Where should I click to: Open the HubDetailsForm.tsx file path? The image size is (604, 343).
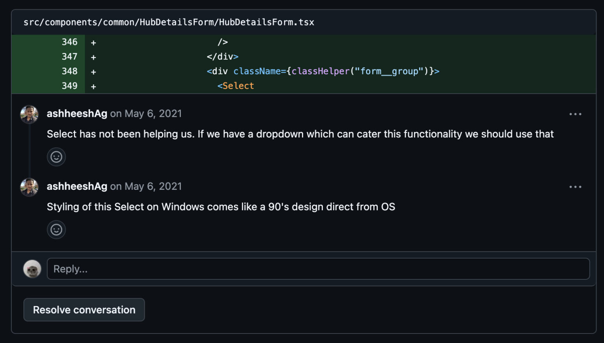coord(169,22)
